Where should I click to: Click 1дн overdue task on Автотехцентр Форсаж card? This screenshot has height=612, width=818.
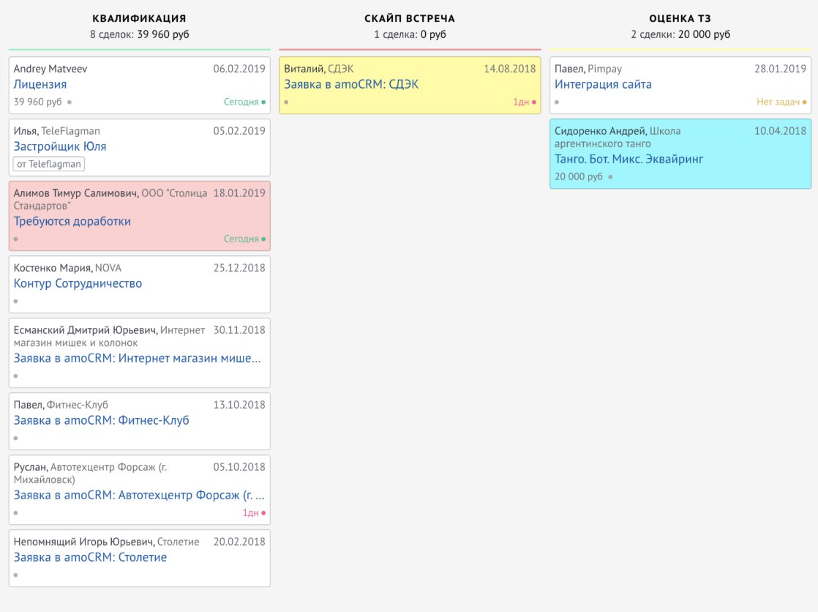click(x=254, y=512)
